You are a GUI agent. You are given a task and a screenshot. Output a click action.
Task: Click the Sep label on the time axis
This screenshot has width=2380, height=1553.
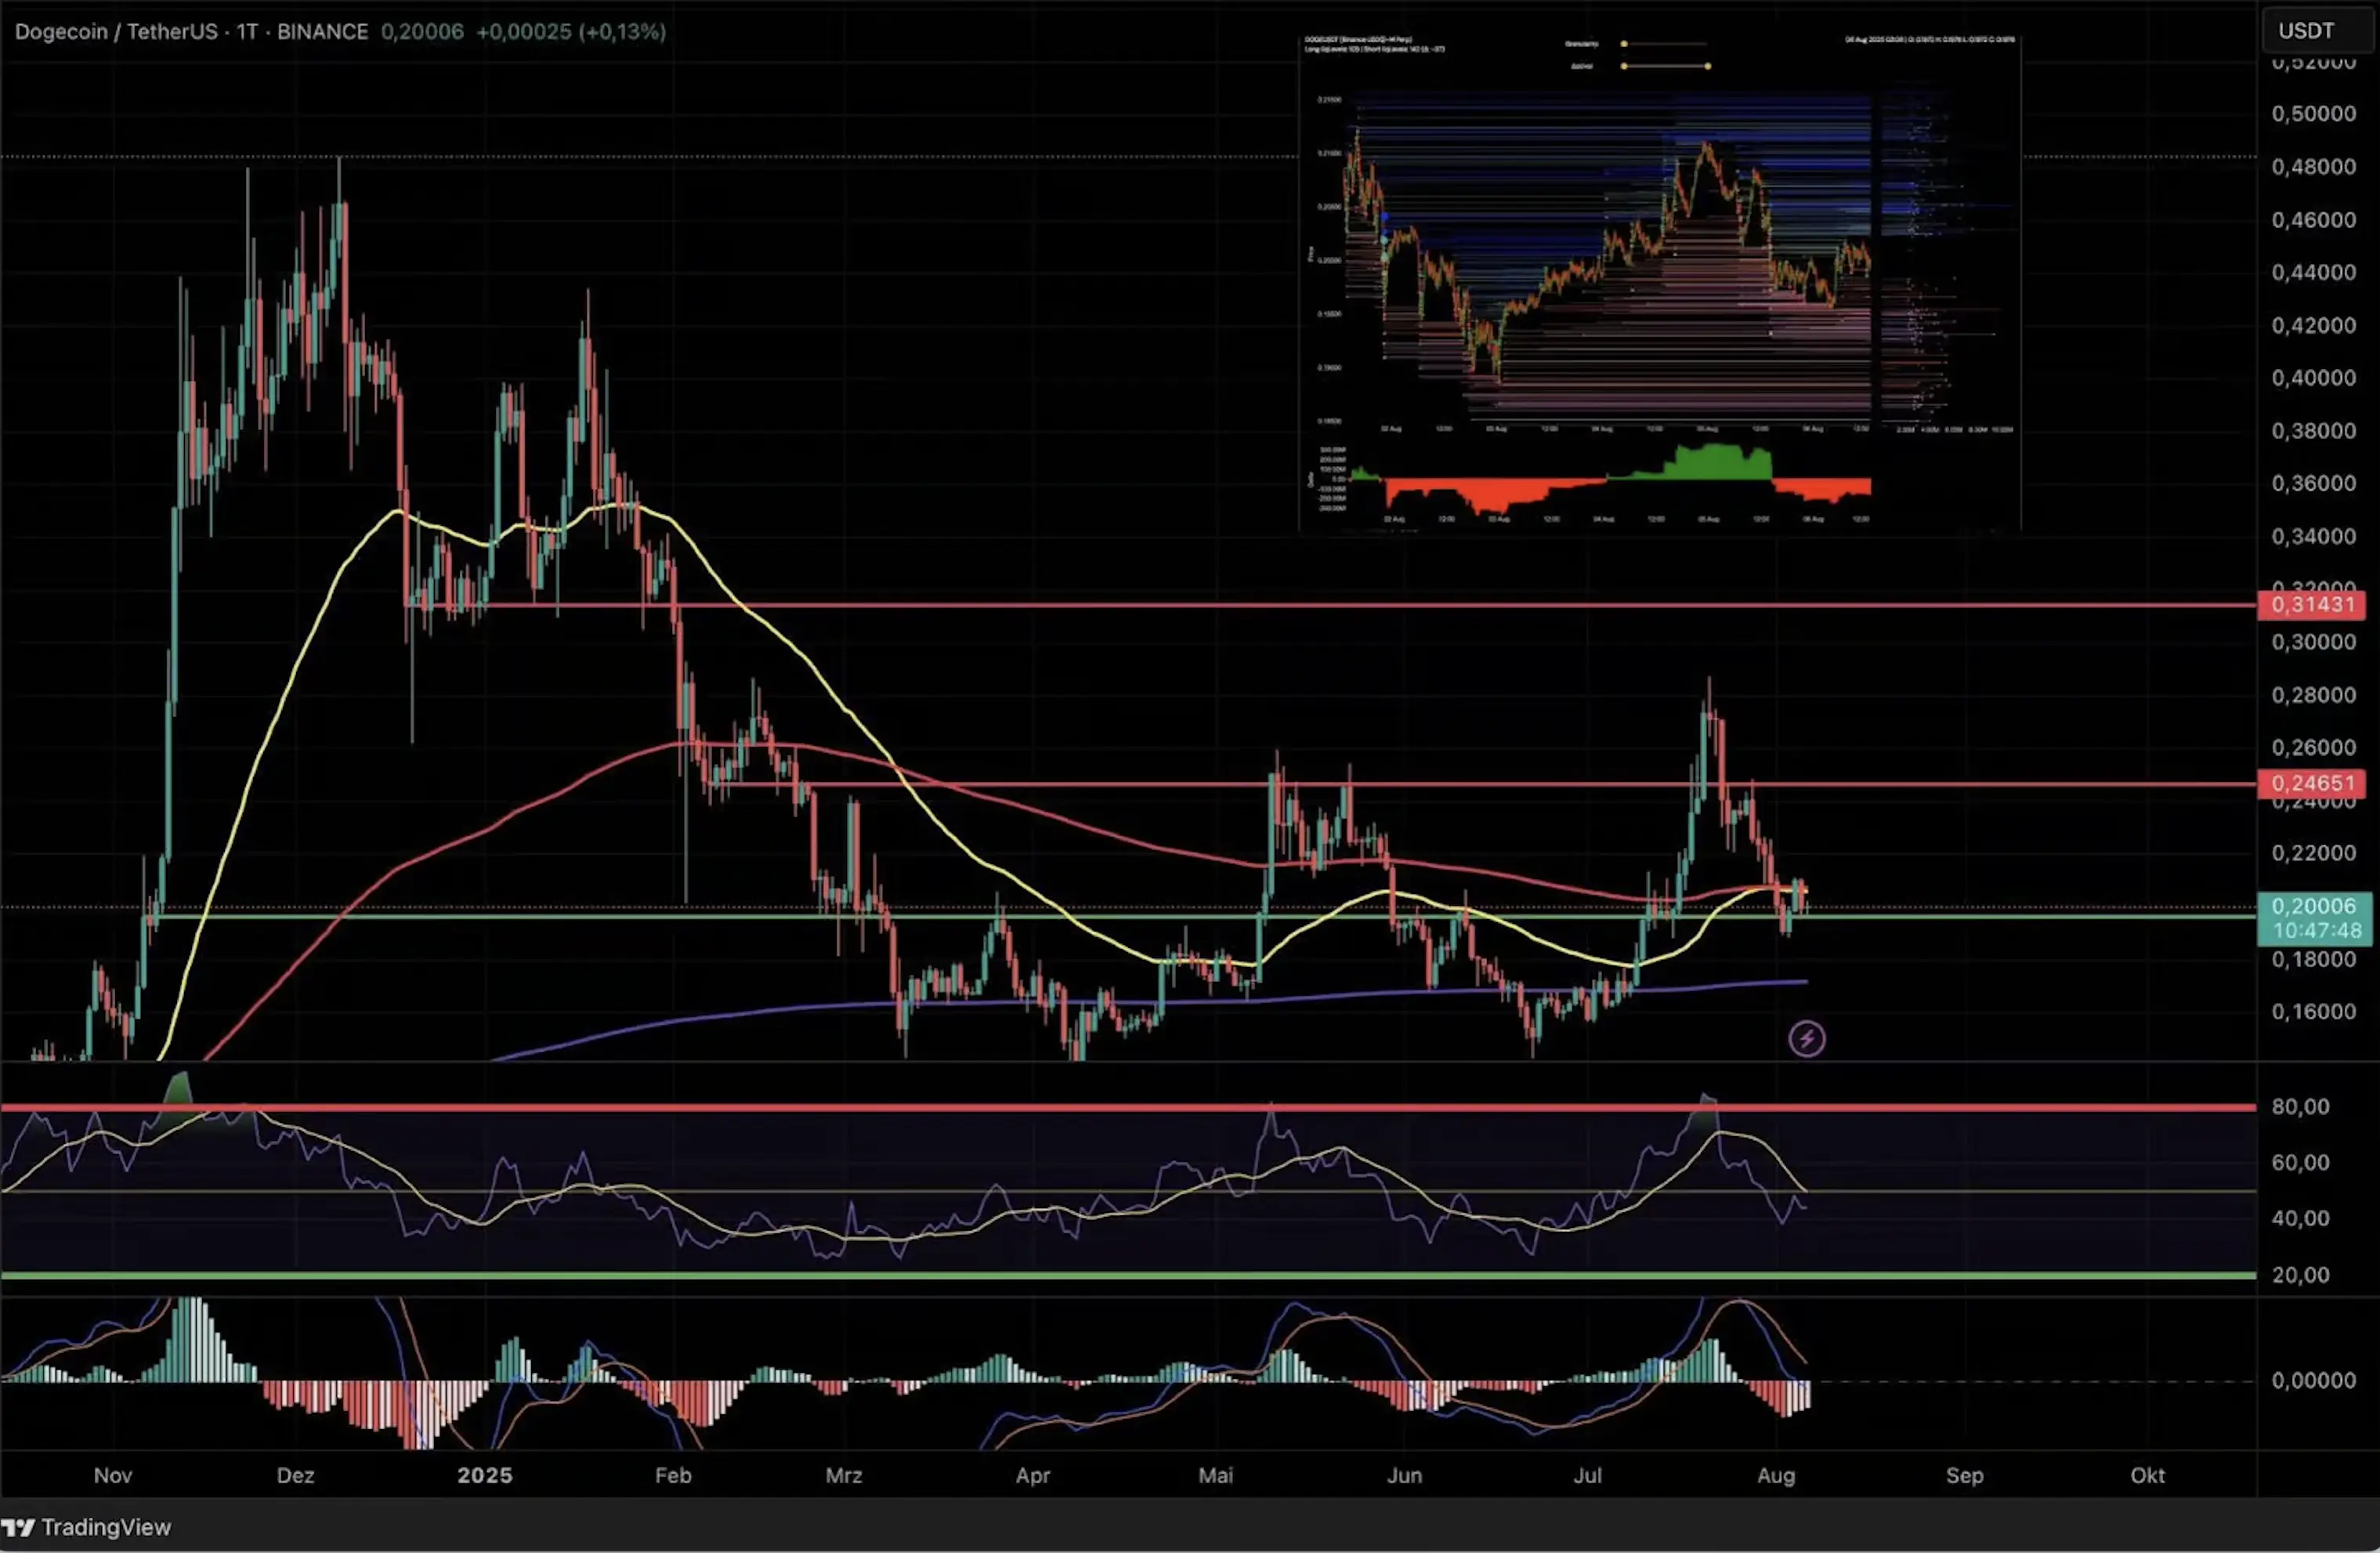(x=1965, y=1475)
